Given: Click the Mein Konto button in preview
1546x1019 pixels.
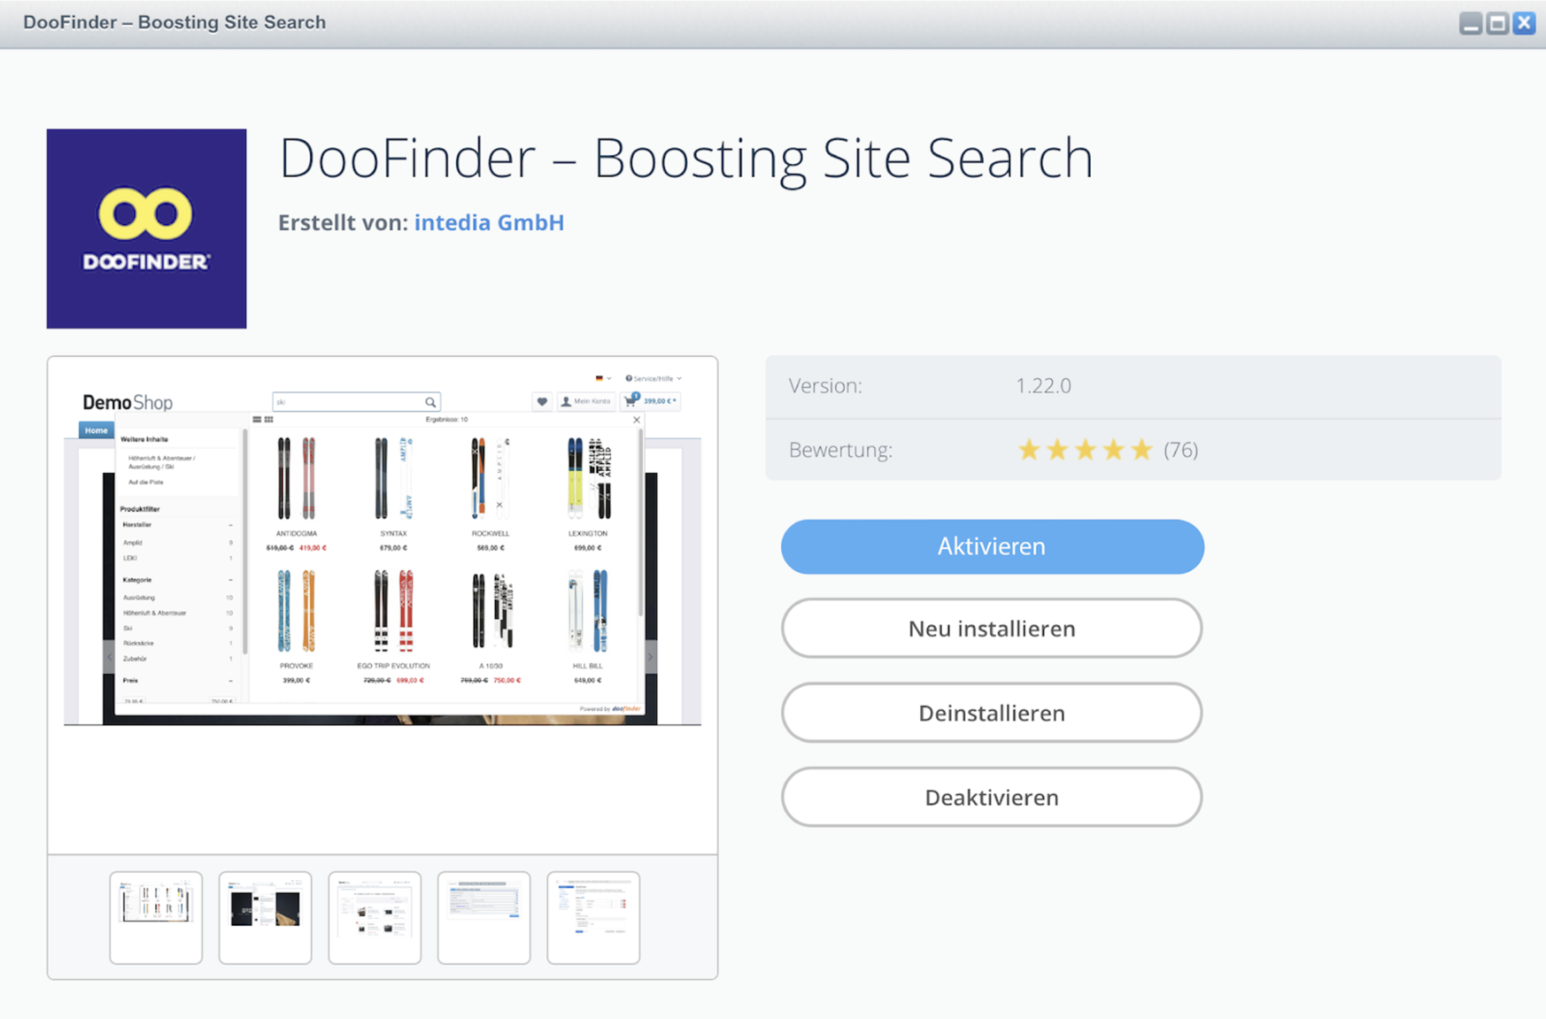Looking at the screenshot, I should [585, 401].
